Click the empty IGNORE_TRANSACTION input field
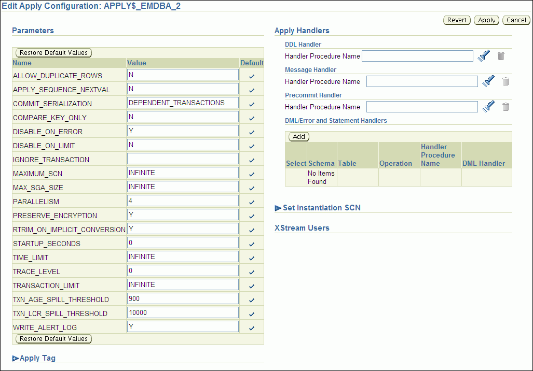Image resolution: width=533 pixels, height=371 pixels. click(x=183, y=159)
